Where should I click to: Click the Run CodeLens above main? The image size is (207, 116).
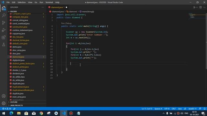[x=63, y=23]
